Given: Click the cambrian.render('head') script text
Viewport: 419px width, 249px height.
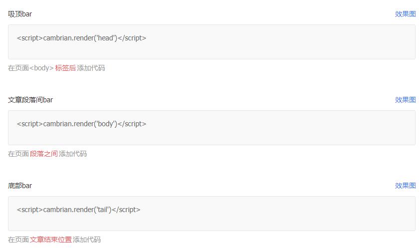Looking at the screenshot, I should click(81, 38).
